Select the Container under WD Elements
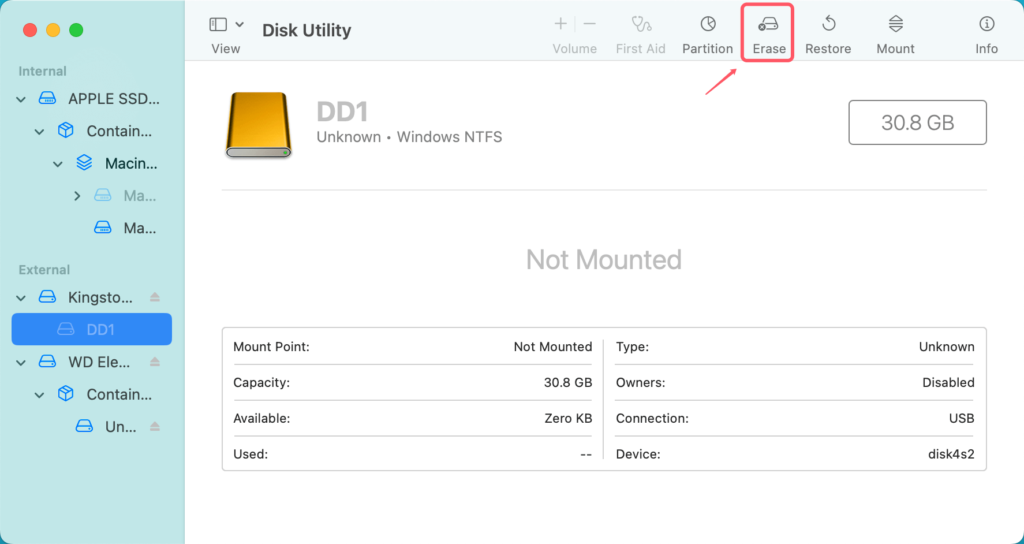1024x544 pixels. pos(119,394)
